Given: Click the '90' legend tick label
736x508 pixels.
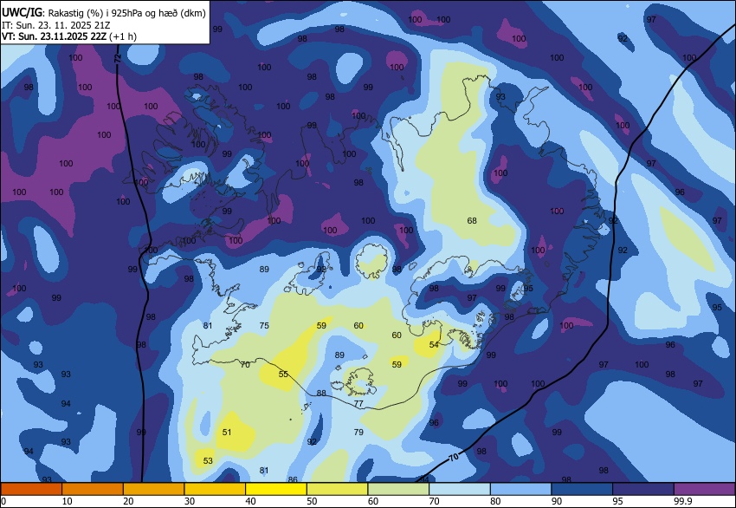Looking at the screenshot, I should 557,501.
